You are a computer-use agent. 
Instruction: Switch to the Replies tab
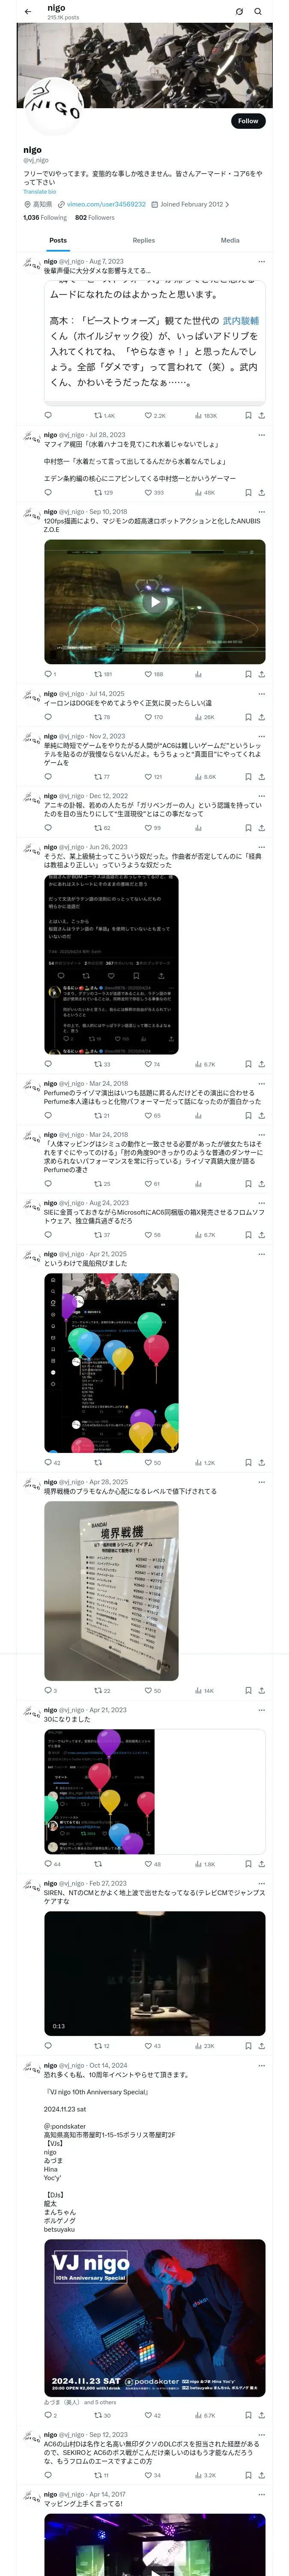143,240
